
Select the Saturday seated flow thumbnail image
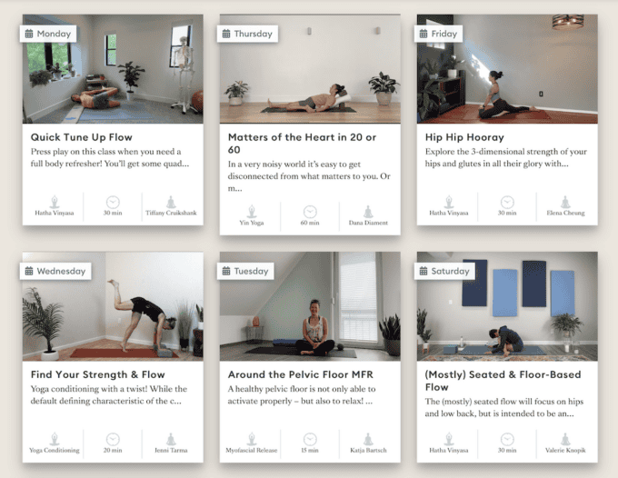pyautogui.click(x=507, y=306)
